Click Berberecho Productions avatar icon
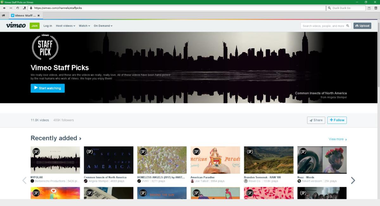The image size is (380, 206). (x=32, y=181)
